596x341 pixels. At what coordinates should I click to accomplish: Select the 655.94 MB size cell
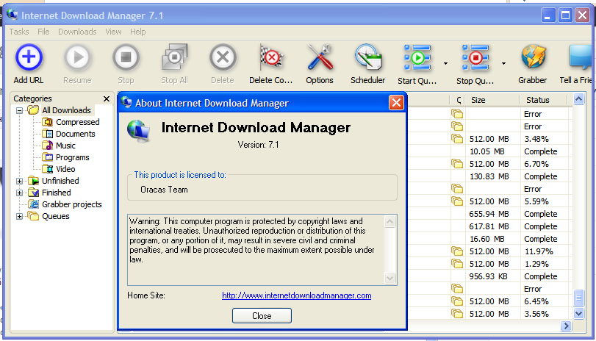click(489, 214)
